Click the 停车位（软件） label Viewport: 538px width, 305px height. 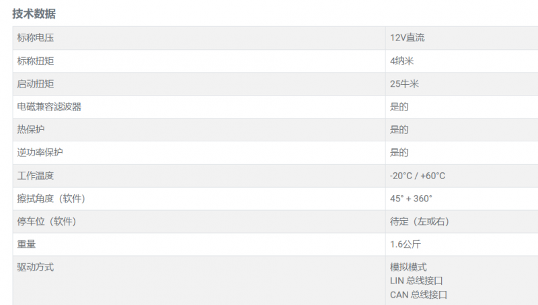tap(46, 222)
